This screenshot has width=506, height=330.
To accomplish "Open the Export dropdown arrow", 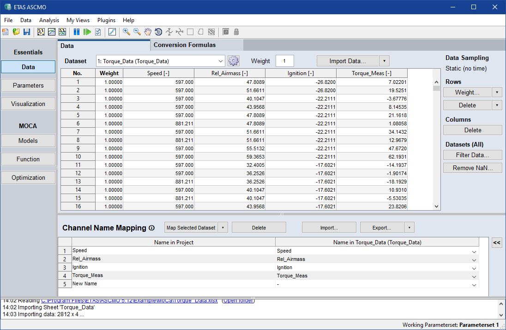I will 409,228.
